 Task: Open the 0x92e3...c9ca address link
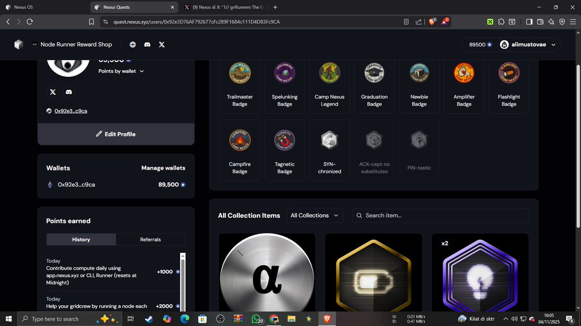click(71, 111)
